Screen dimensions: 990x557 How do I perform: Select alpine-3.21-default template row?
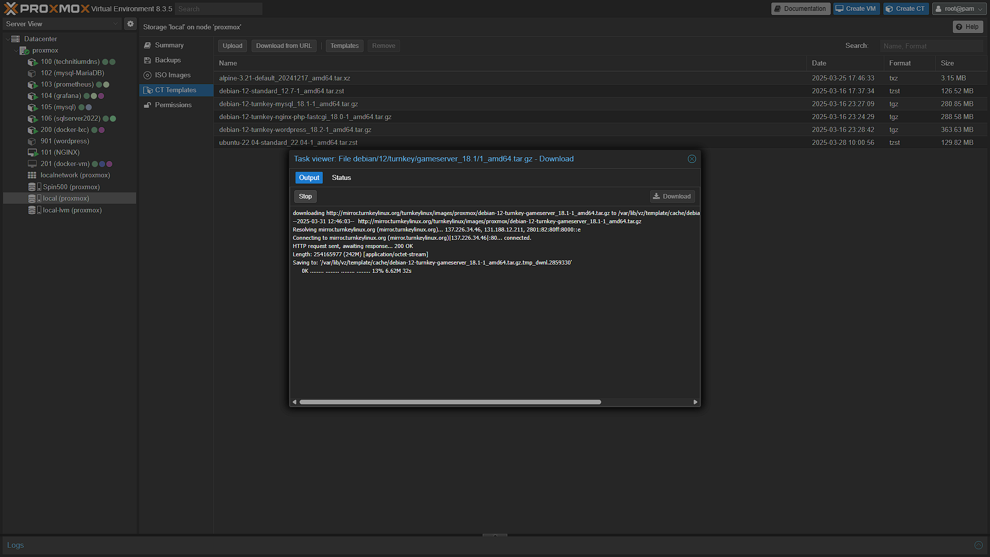[600, 78]
